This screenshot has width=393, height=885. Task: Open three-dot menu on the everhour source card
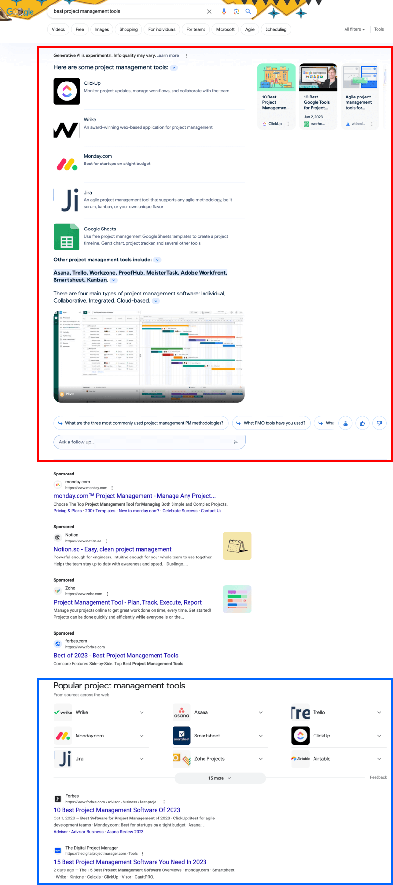click(x=330, y=124)
